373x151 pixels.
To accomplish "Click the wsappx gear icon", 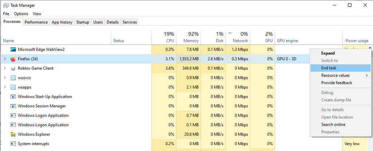I will (13, 87).
